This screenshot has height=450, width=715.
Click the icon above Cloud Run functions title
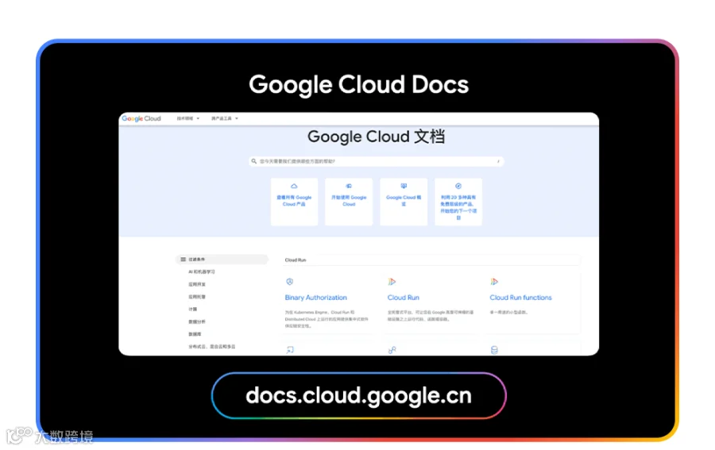[494, 282]
